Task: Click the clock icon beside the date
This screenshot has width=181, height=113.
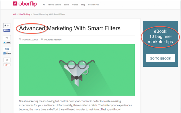Action: [20, 39]
